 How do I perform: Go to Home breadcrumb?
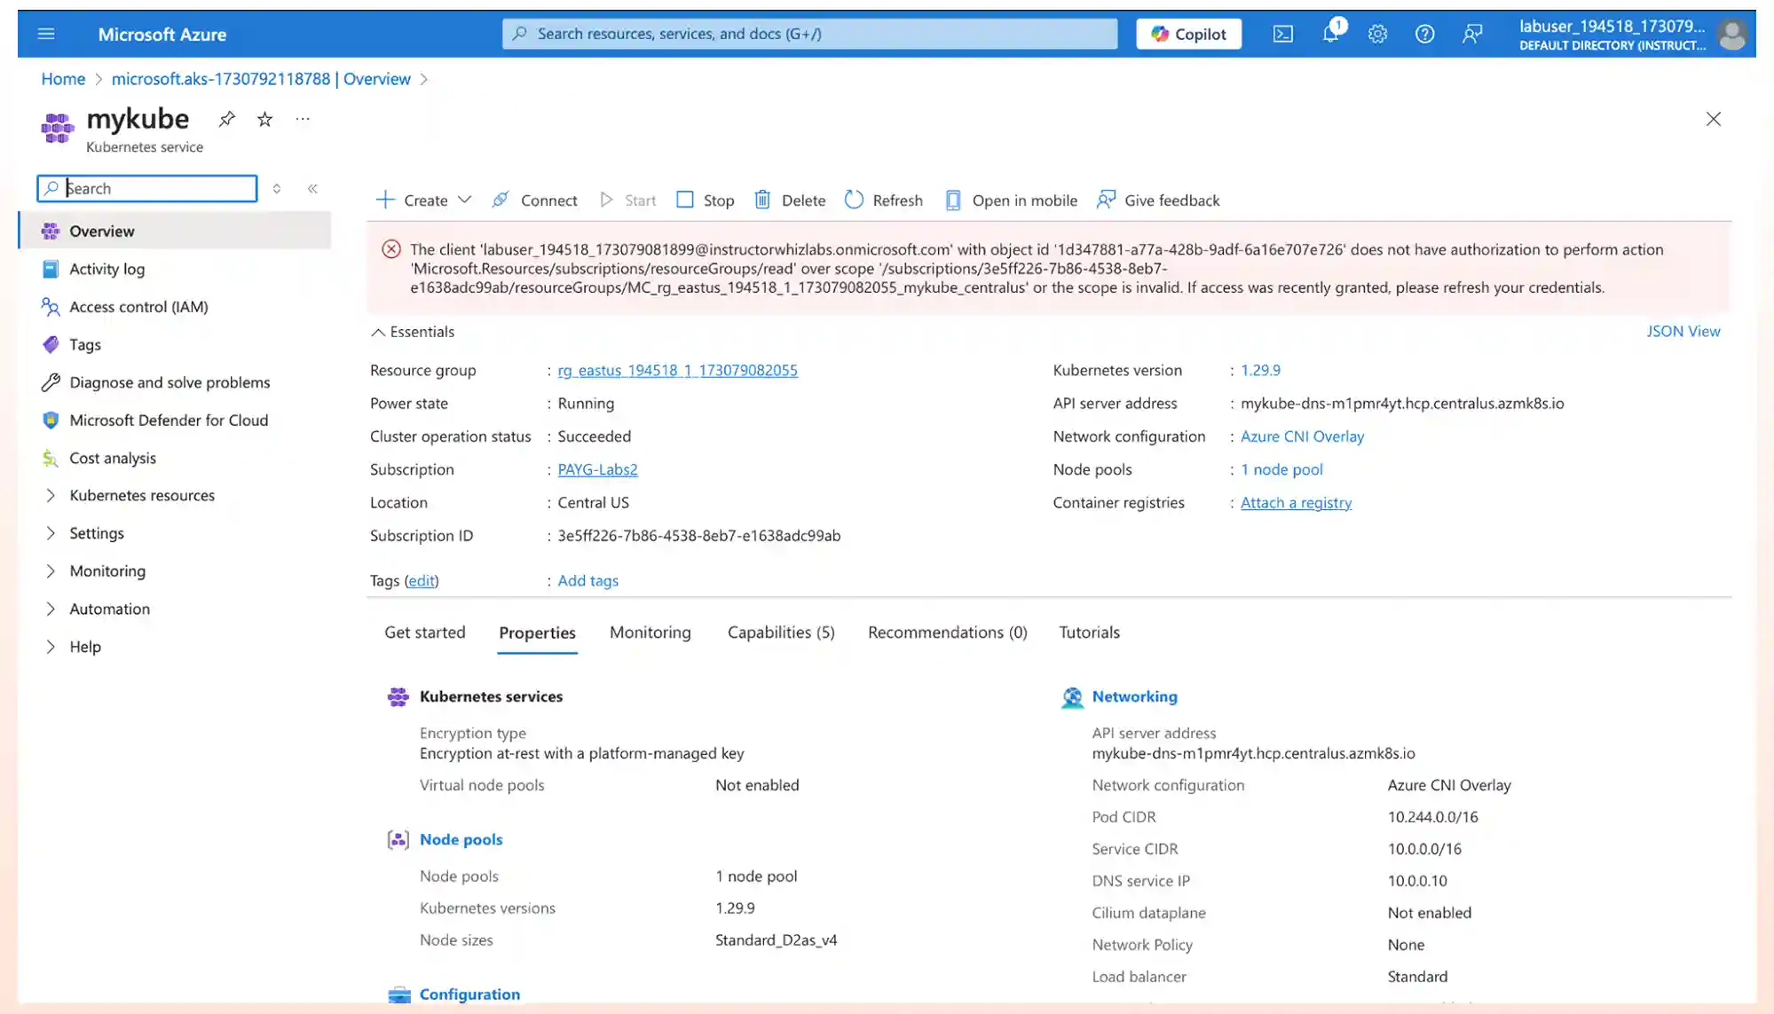63,79
